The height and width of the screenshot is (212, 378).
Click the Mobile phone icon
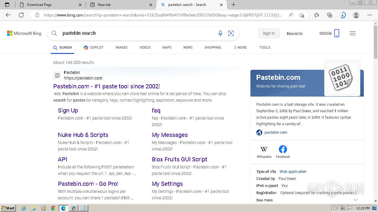[337, 33]
